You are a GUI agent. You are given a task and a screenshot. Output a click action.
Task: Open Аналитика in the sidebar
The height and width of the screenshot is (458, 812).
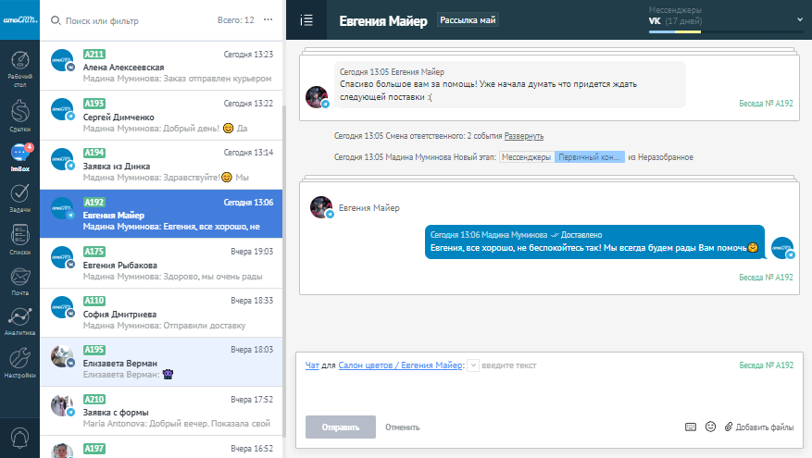pyautogui.click(x=19, y=320)
